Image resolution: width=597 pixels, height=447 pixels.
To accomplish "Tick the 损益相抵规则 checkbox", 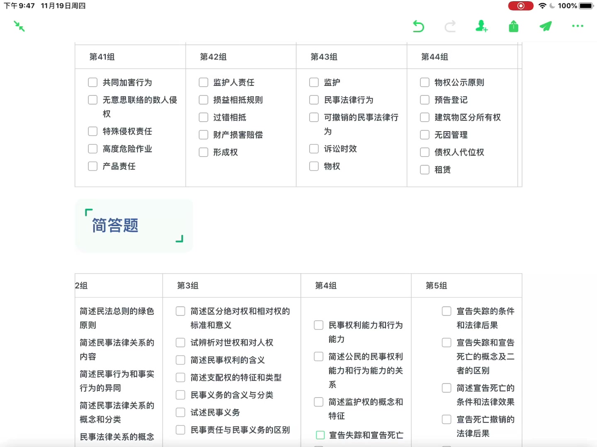I will click(204, 100).
